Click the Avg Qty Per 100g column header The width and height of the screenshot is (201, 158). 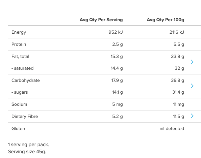[166, 20]
